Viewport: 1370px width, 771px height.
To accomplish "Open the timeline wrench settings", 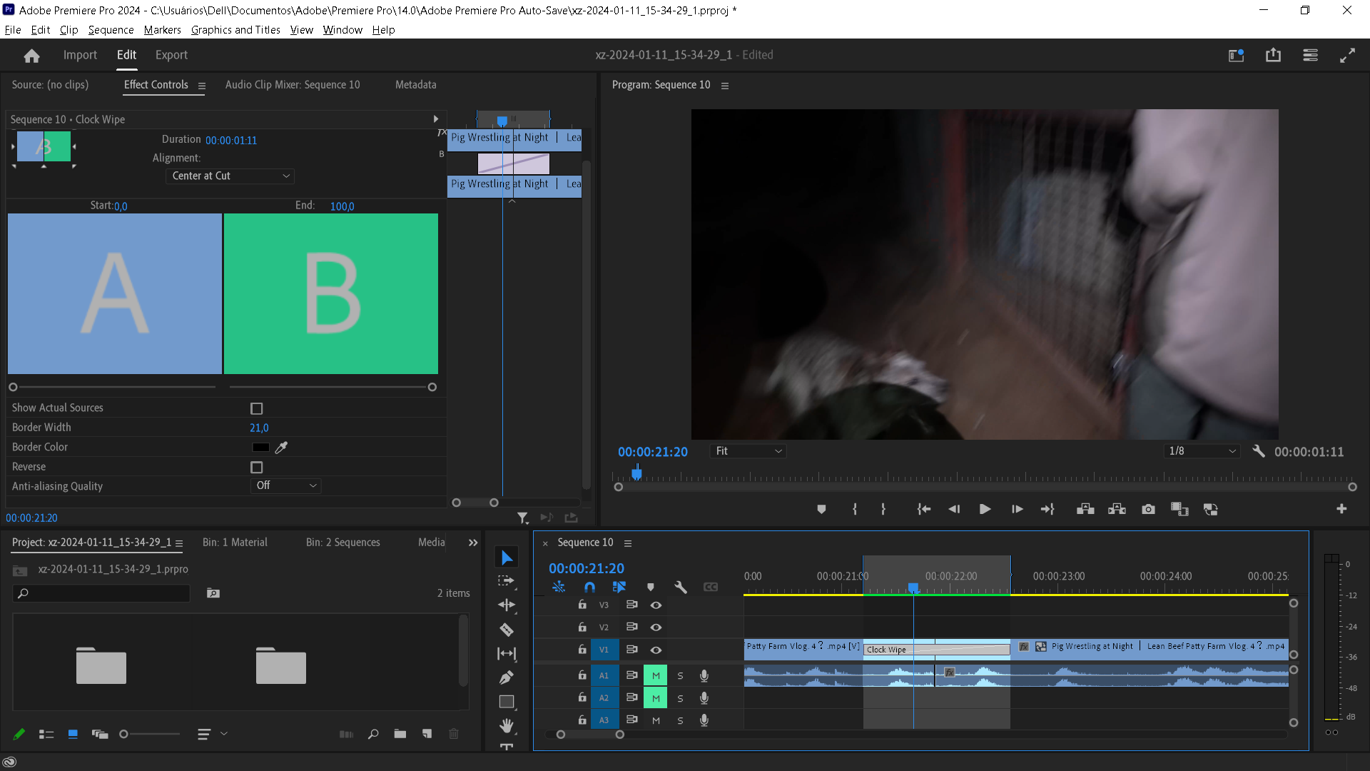I will coord(680,587).
